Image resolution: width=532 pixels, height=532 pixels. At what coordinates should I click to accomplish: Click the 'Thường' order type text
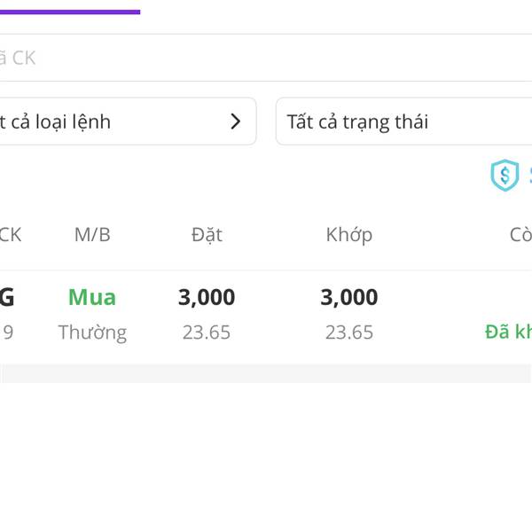[x=92, y=332]
